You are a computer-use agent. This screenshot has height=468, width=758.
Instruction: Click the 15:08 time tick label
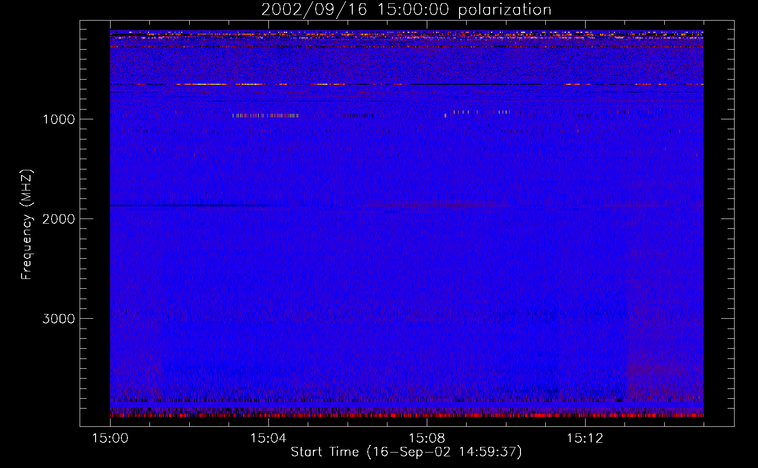coord(427,438)
